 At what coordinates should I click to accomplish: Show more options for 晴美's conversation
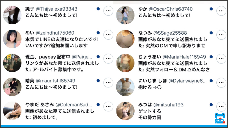click(x=108, y=83)
